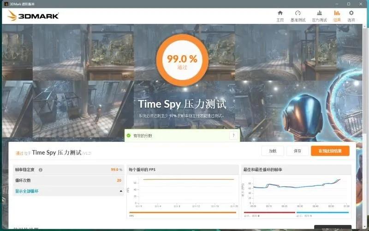Click the 3DMark window title bar icon
Image resolution: width=369 pixels, height=231 pixels.
[6, 4]
